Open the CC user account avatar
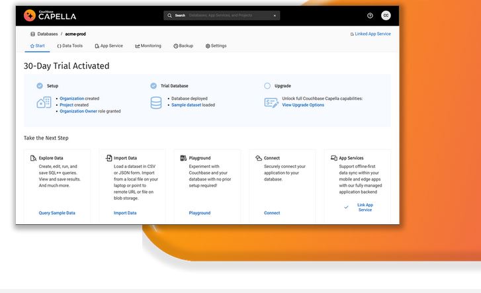The width and height of the screenshot is (481, 293). [x=386, y=15]
